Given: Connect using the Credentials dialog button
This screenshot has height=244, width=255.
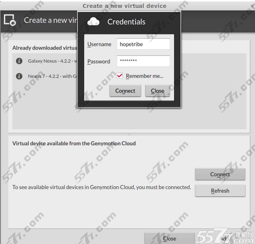Looking at the screenshot, I should (x=125, y=91).
